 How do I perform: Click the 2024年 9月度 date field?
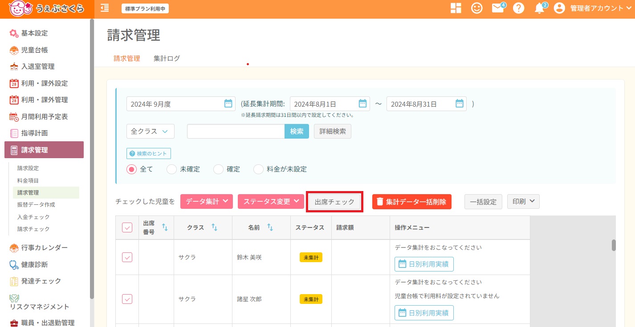coord(181,104)
